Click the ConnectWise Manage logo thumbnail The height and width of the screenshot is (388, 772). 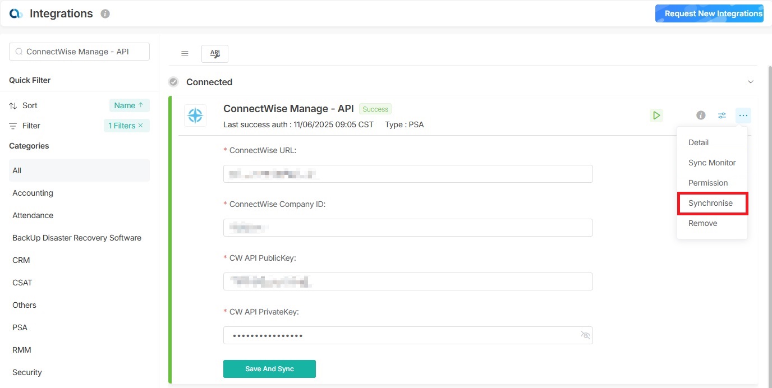click(195, 116)
